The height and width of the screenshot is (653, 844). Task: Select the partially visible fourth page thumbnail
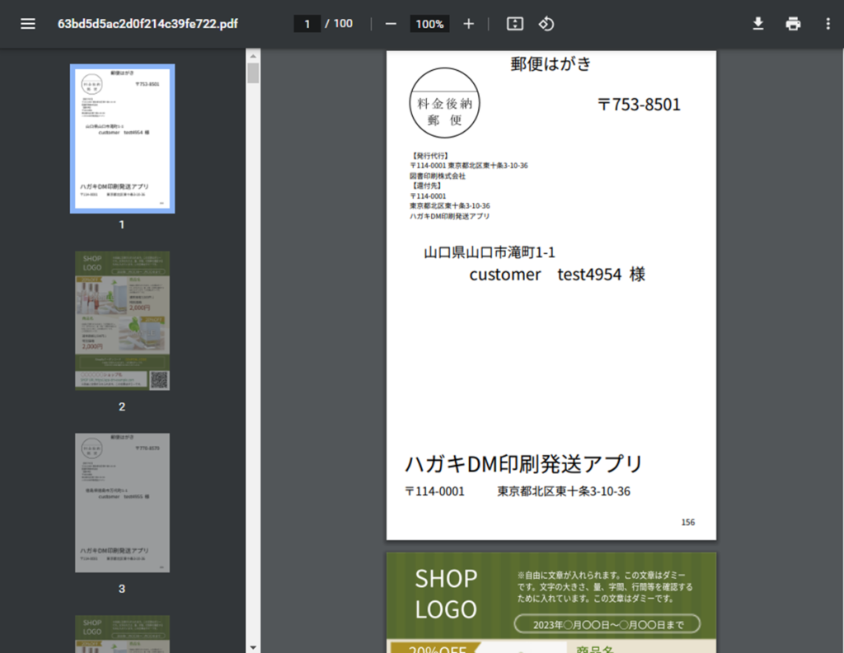click(122, 633)
